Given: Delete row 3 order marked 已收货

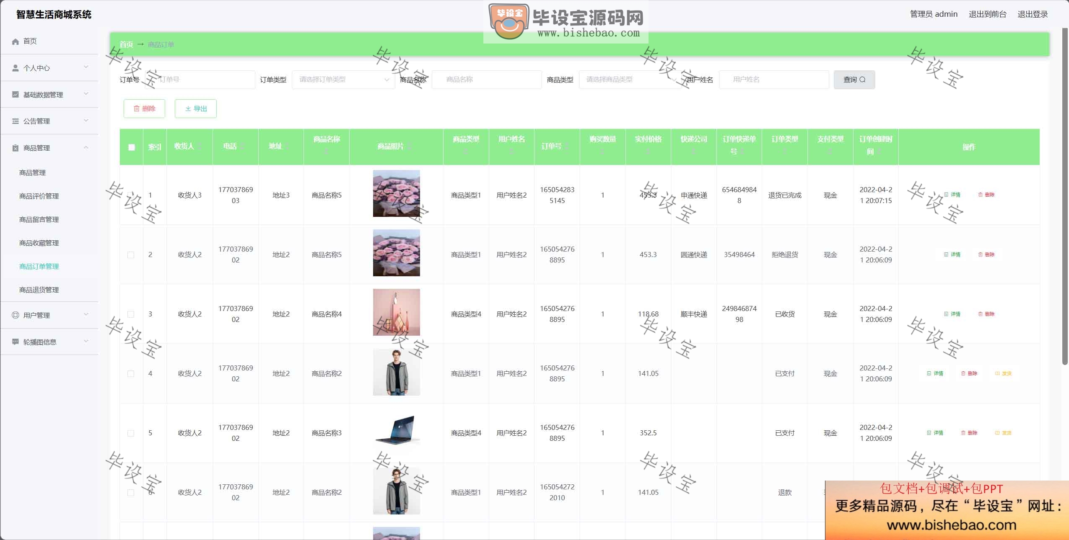Looking at the screenshot, I should (986, 314).
